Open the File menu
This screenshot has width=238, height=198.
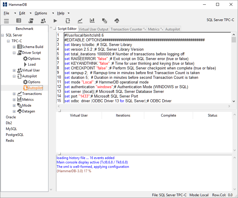click(6, 13)
